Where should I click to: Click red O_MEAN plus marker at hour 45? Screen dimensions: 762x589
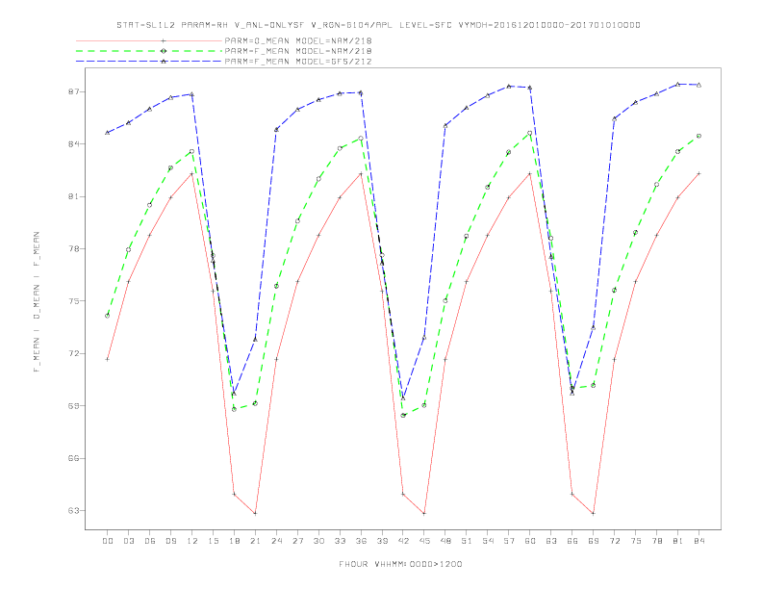pyautogui.click(x=424, y=513)
